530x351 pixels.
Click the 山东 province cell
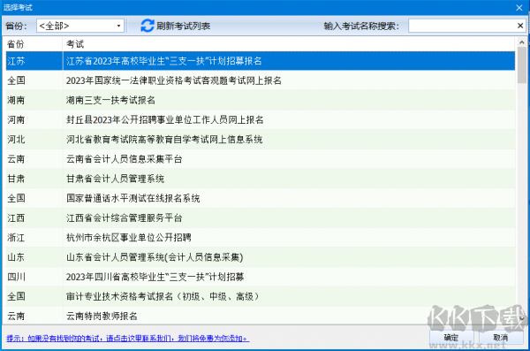pyautogui.click(x=34, y=257)
